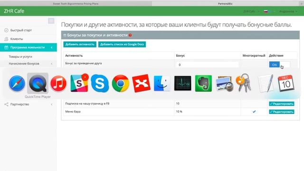Open Preview app icon
Image resolution: width=304 pixels, height=171 pixels.
click(x=224, y=84)
